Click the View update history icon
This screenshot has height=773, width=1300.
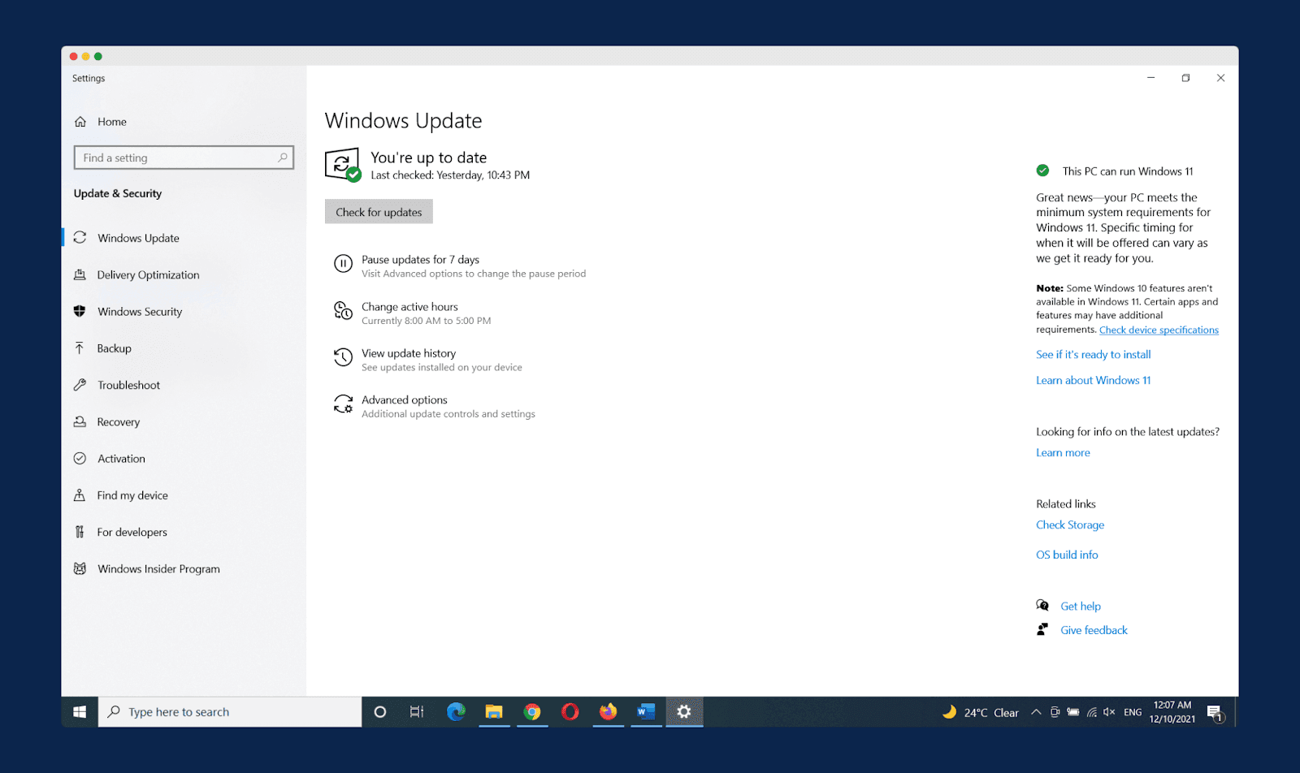(343, 357)
